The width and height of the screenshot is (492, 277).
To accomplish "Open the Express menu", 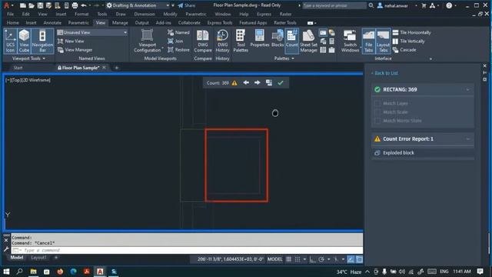I will click(264, 14).
